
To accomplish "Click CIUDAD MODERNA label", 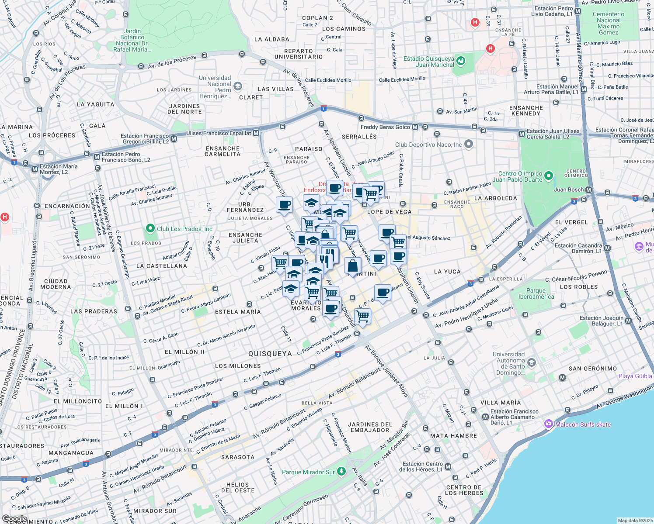I will [x=56, y=284].
